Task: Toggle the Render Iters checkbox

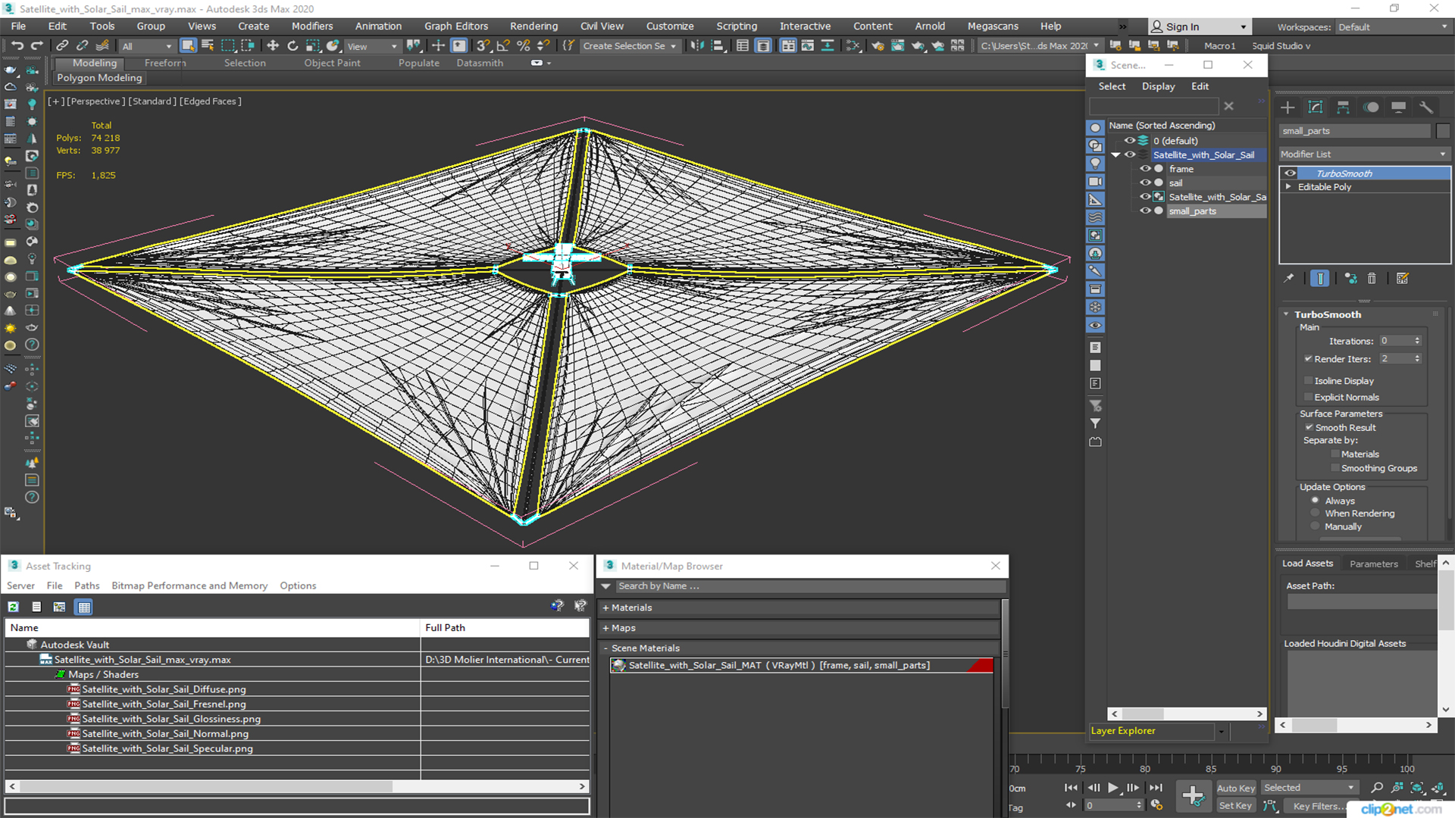Action: click(x=1308, y=359)
